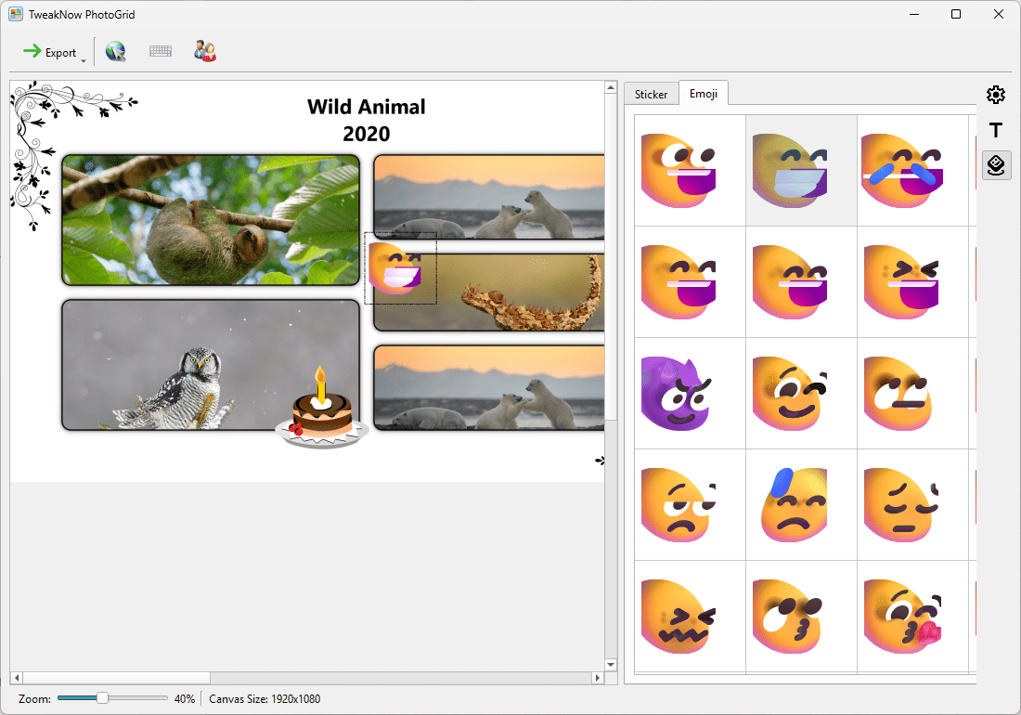Click the top polar bears photo
The width and height of the screenshot is (1021, 715).
(489, 197)
